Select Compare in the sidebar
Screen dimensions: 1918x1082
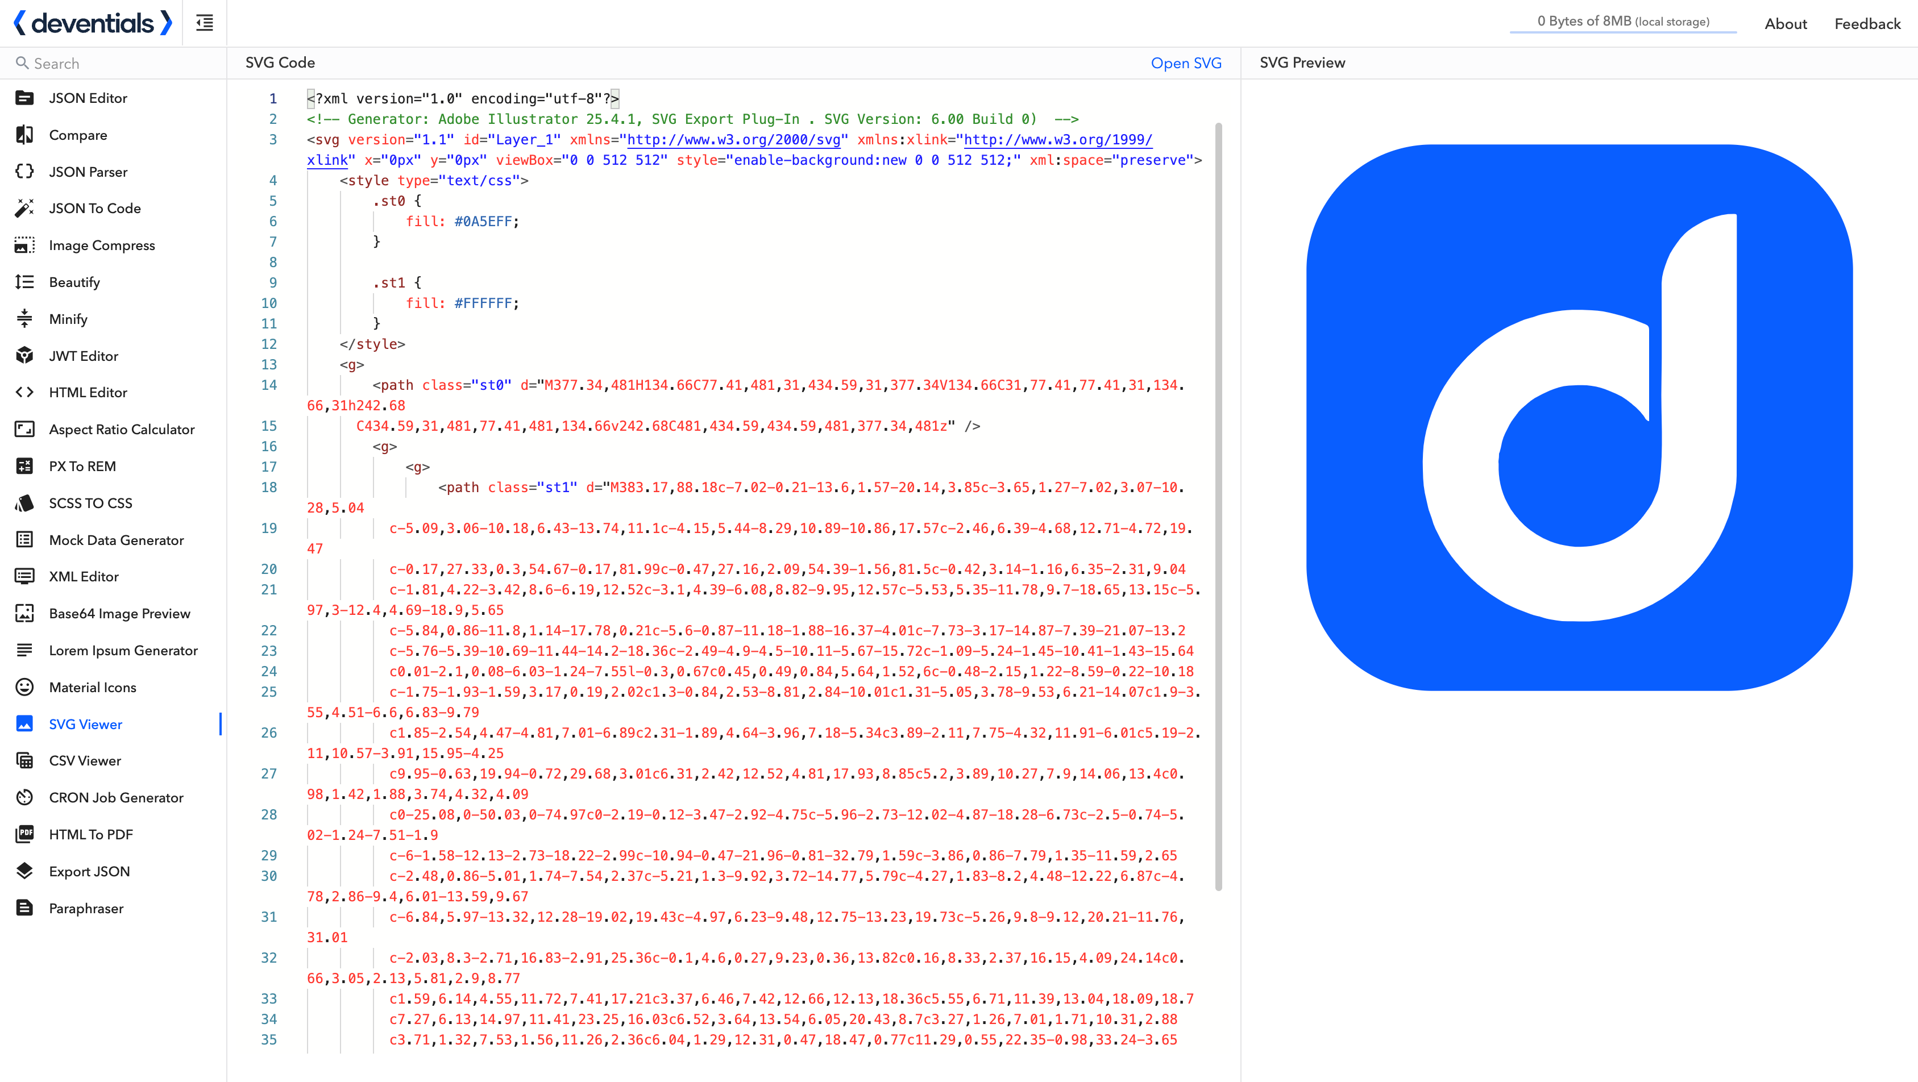(78, 135)
